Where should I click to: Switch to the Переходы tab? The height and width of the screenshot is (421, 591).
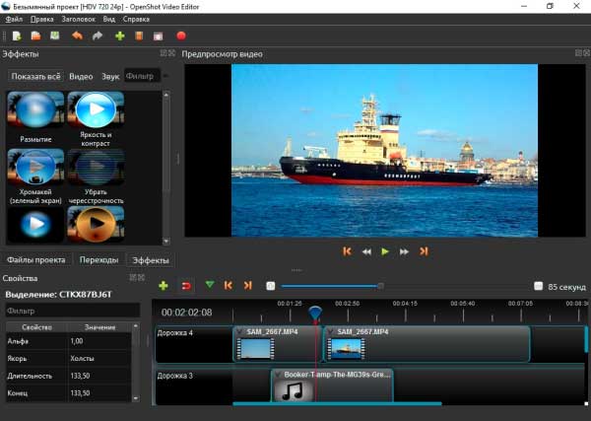pos(98,259)
